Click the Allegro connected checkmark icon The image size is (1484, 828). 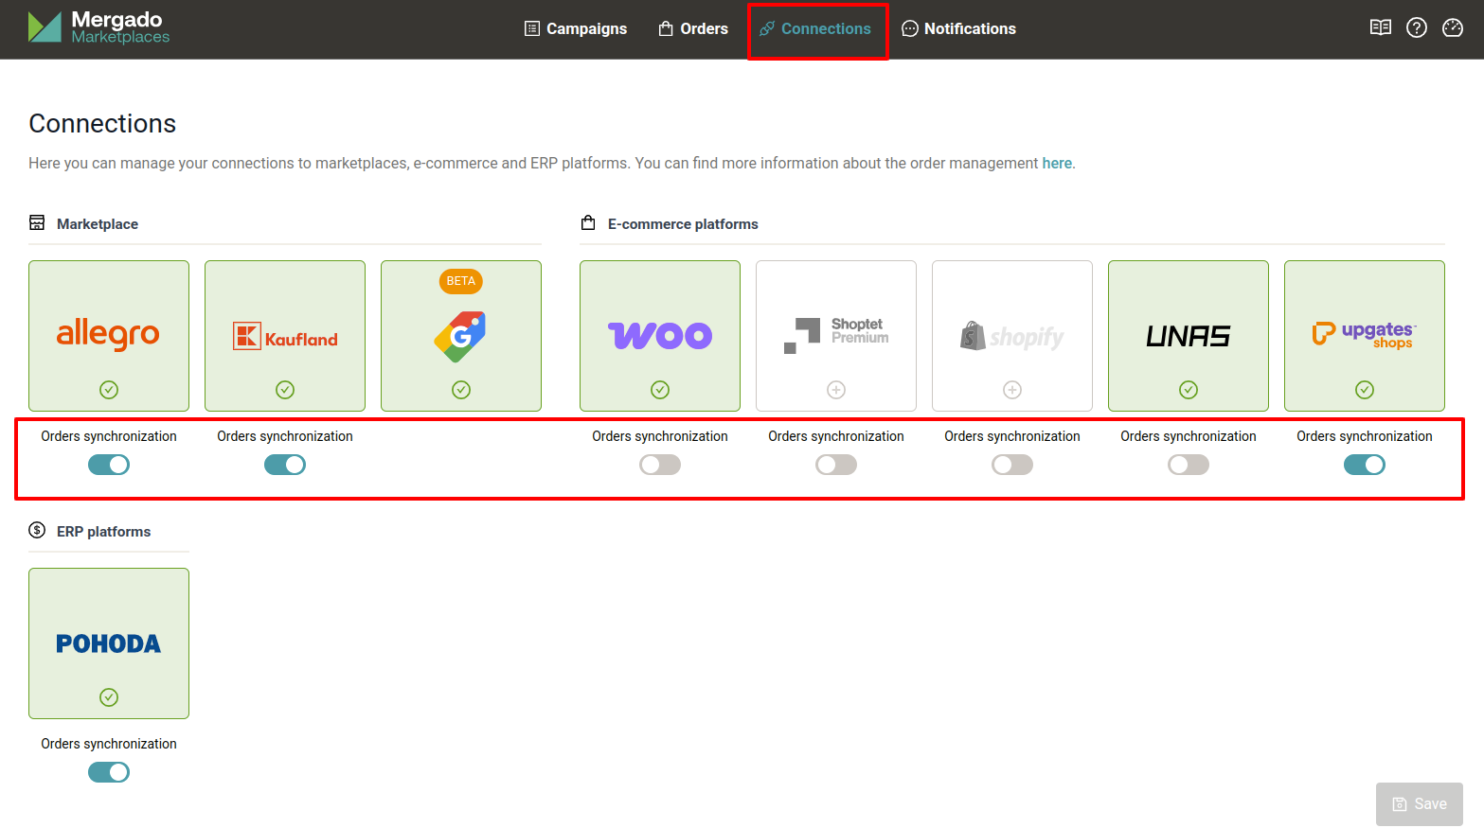109,390
